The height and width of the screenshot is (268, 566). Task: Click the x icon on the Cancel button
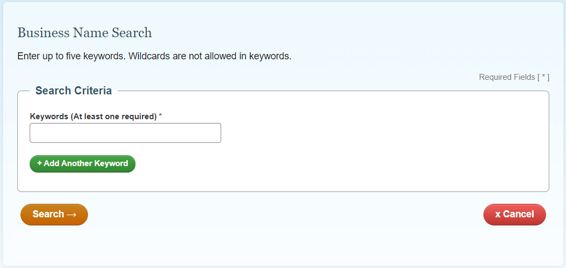[x=497, y=215]
